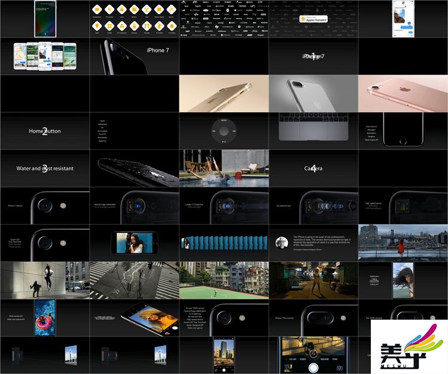Screen dimensions: 448x374
Task: Select PANO mode in camera app
Action: click(335, 360)
